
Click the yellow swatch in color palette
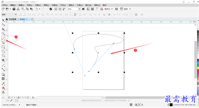point(198,68)
